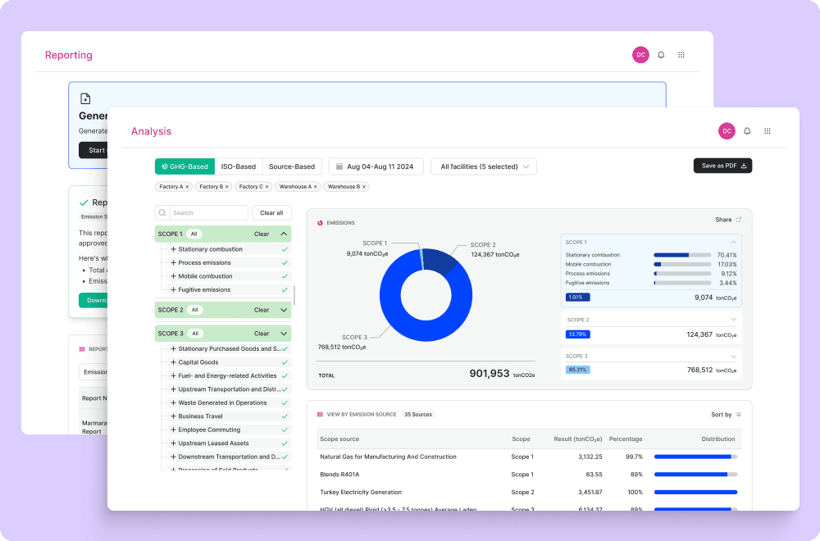The image size is (820, 541).
Task: Click the notification bell in Analysis header
Action: pos(747,131)
